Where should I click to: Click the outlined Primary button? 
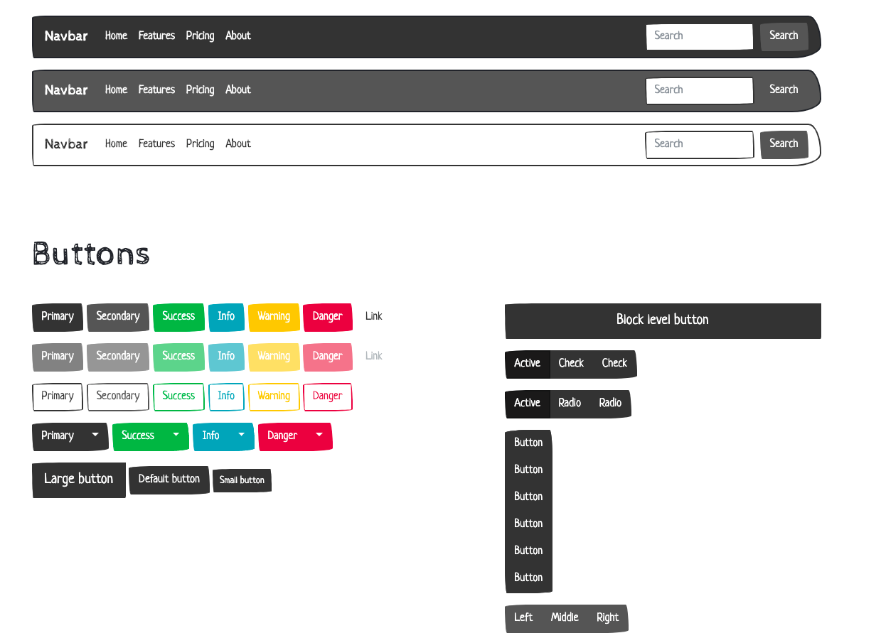tap(58, 397)
